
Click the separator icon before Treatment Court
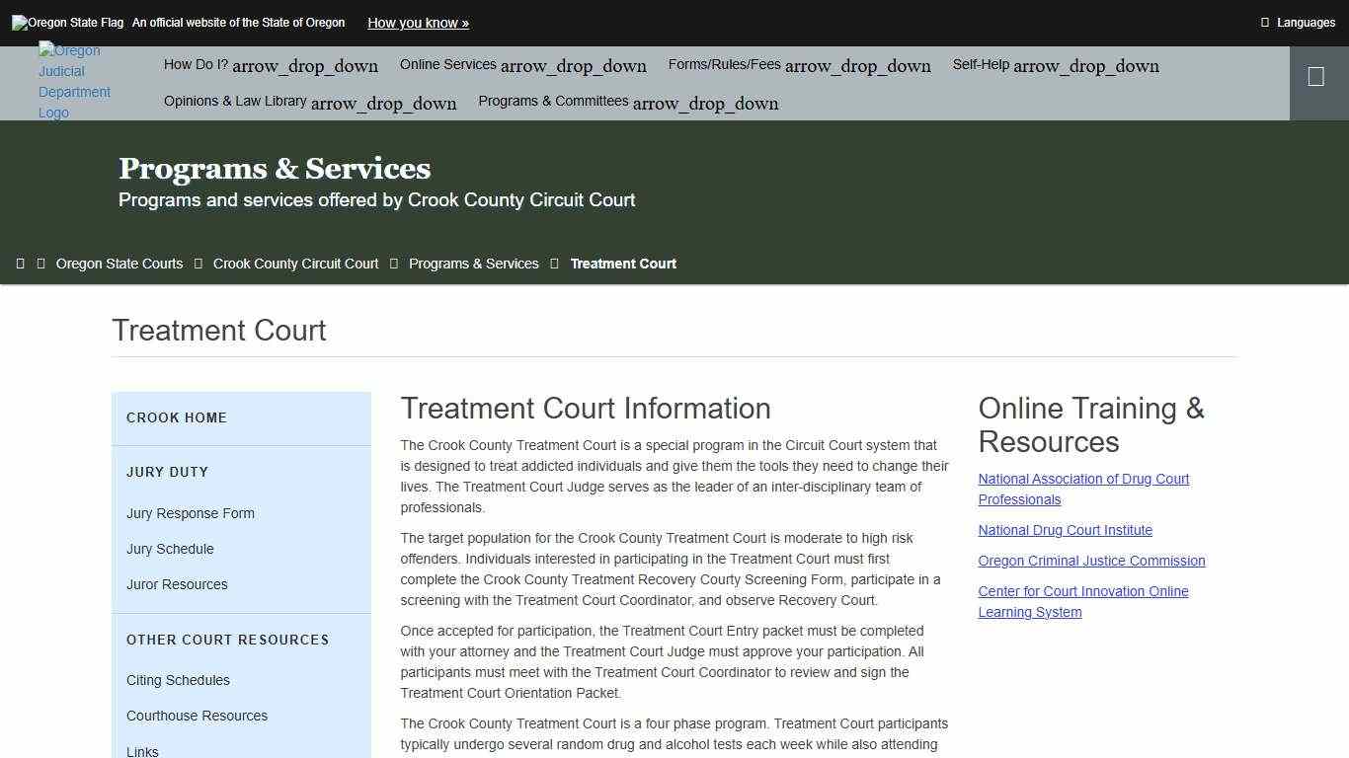tap(554, 263)
